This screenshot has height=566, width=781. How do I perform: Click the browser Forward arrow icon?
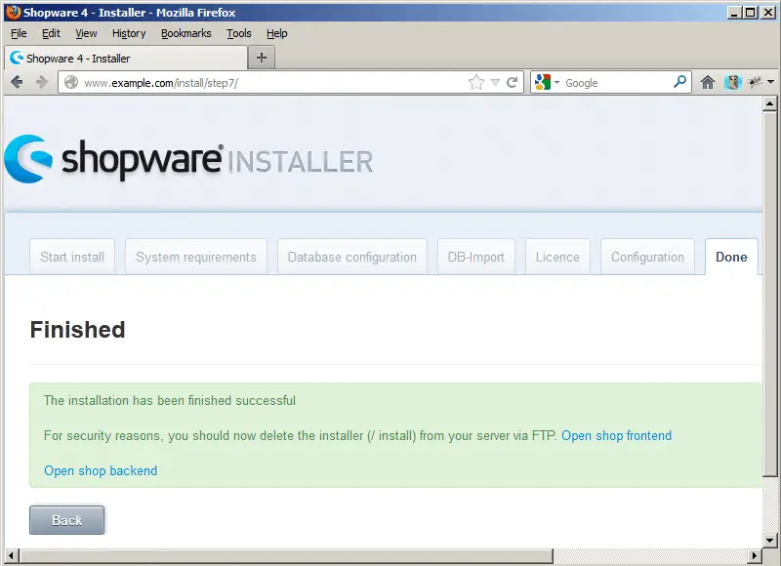click(41, 82)
